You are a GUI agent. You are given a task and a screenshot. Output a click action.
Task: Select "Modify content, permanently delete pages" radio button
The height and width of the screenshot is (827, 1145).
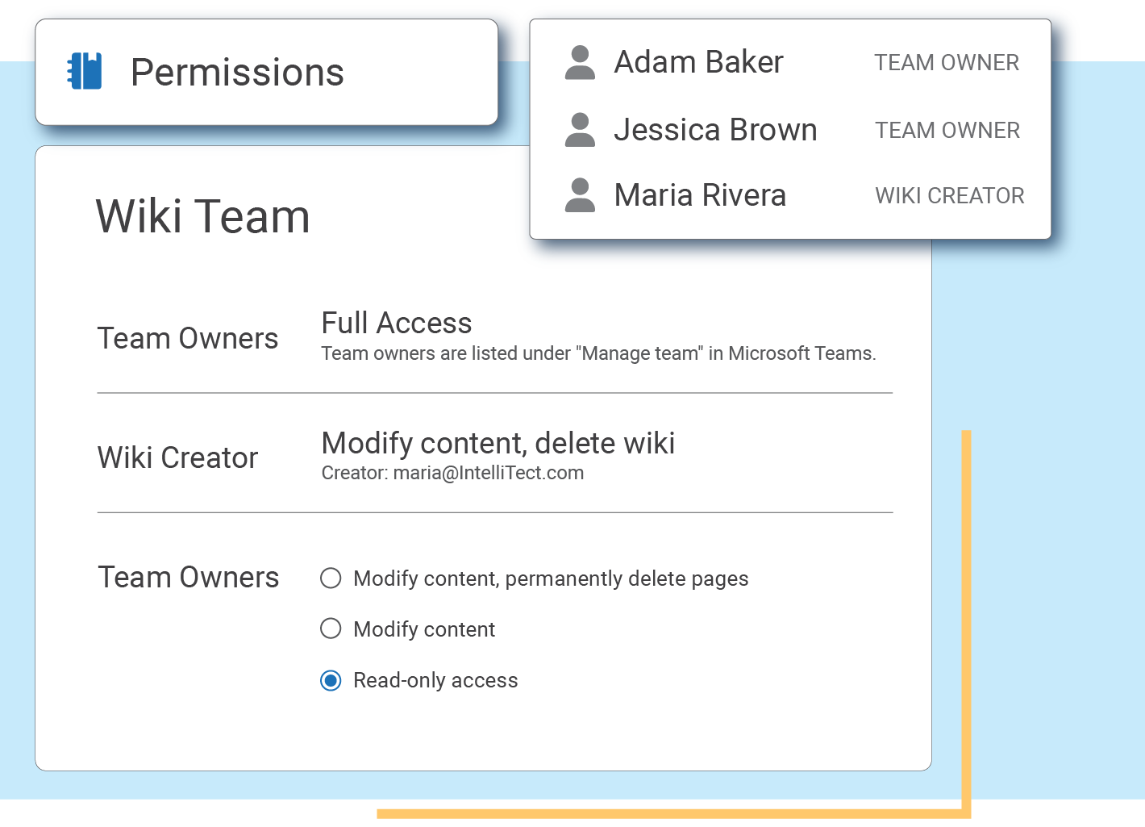pos(331,578)
